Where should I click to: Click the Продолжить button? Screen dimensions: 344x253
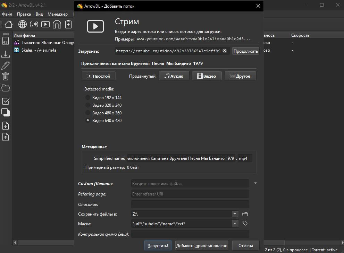tap(246, 51)
